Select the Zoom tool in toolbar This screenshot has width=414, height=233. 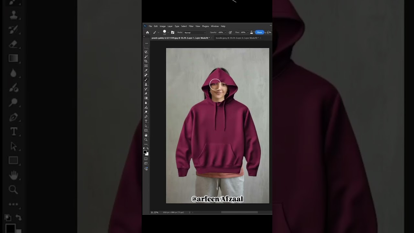[x=146, y=140]
